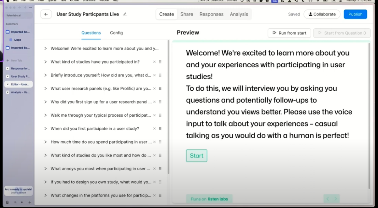Open the Analysis tab

(239, 14)
